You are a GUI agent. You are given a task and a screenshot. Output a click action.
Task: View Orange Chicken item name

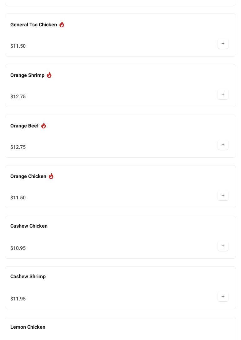tap(28, 176)
